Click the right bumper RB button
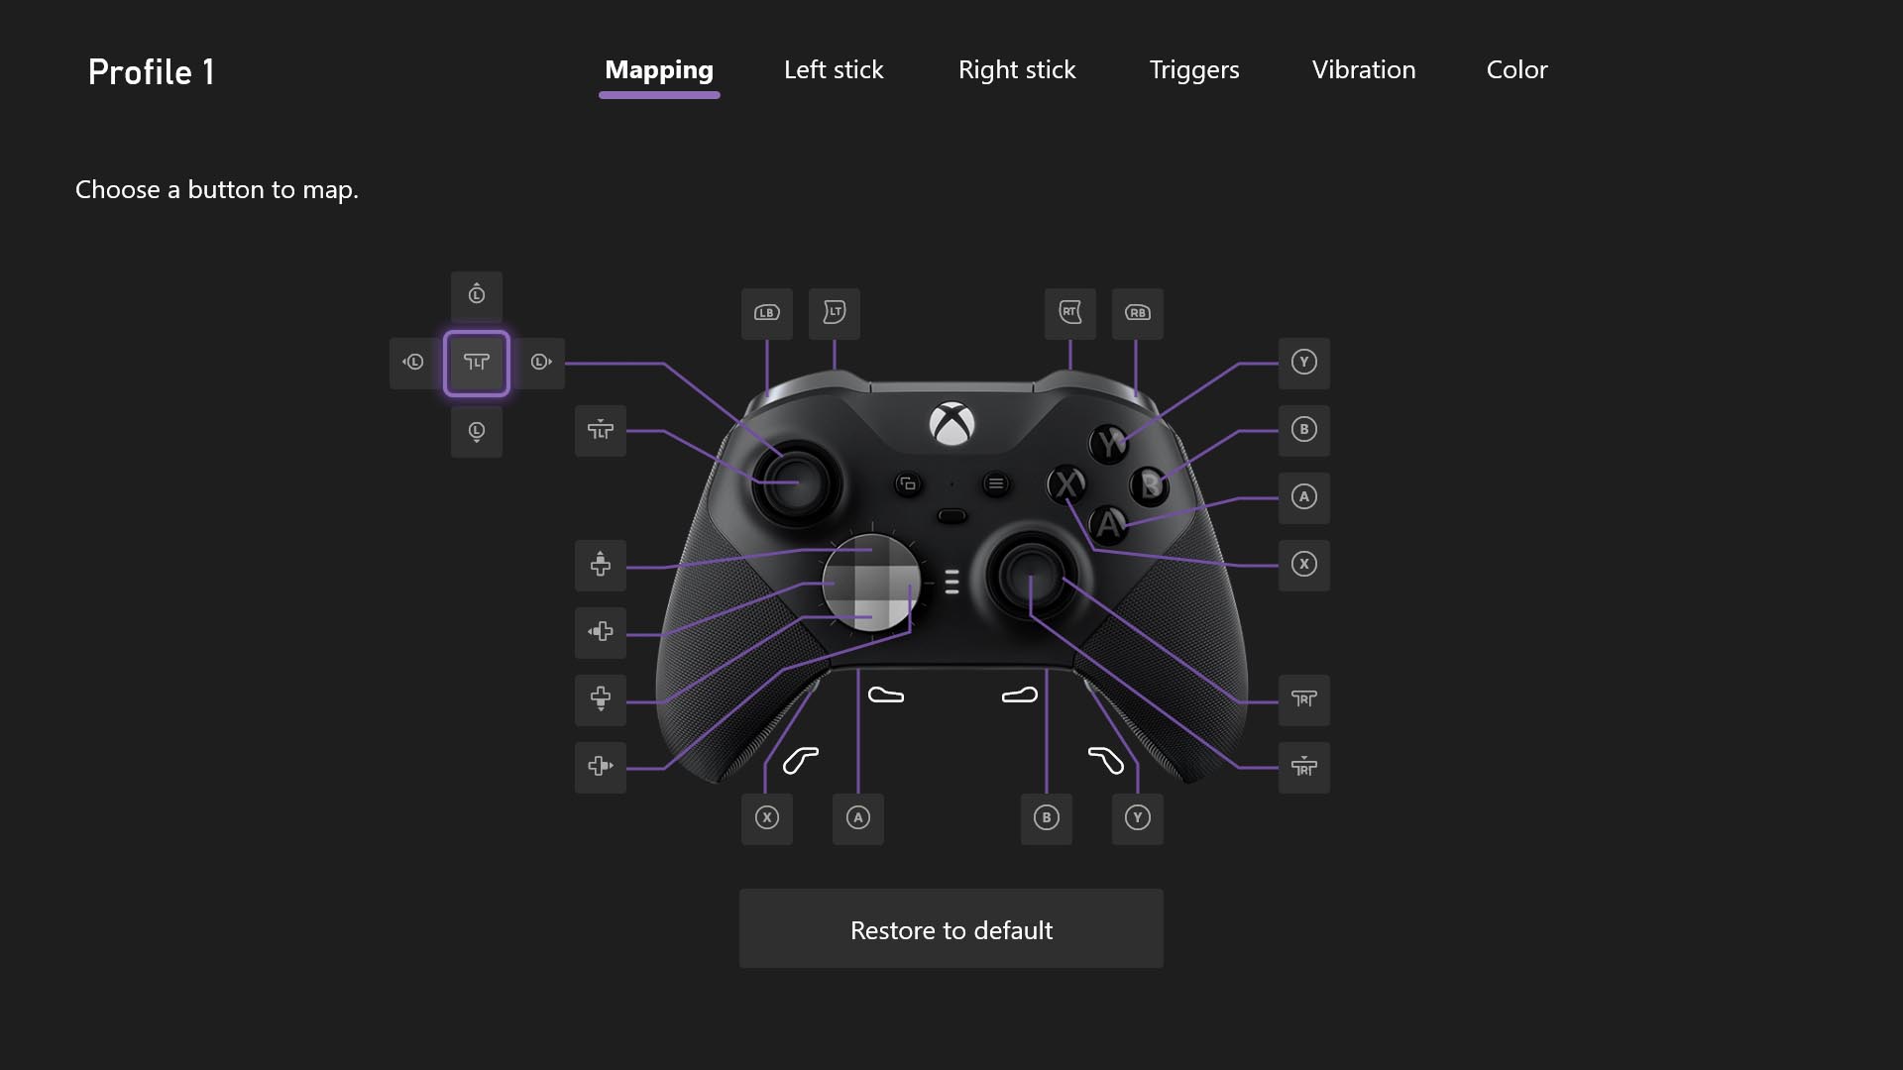 tap(1137, 312)
